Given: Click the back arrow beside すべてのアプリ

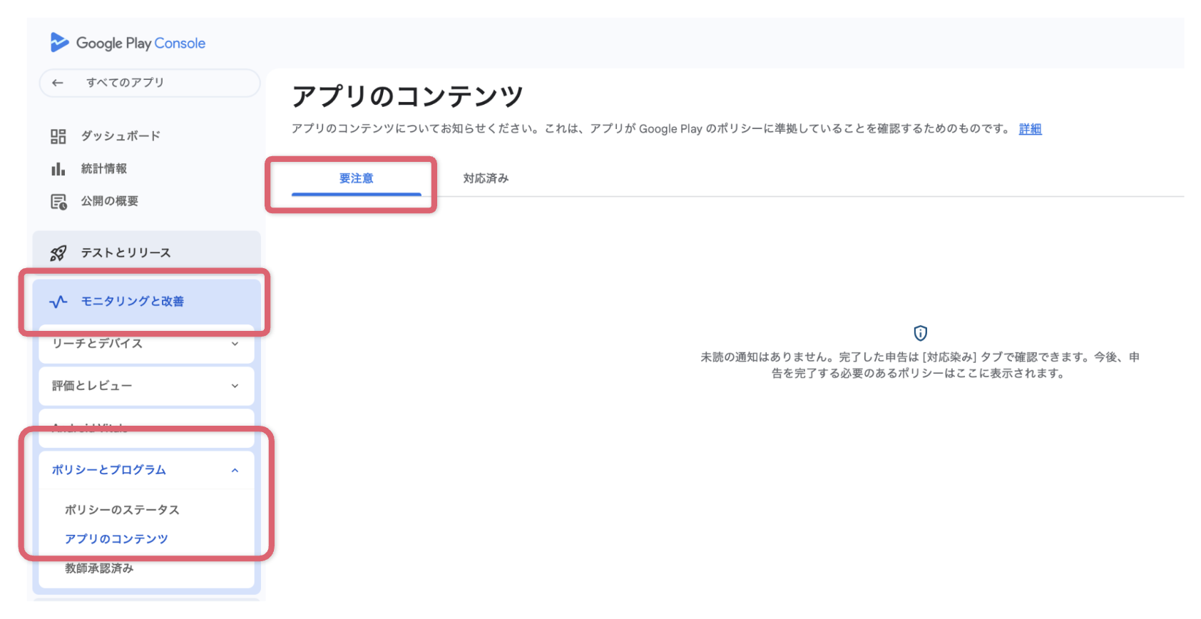Looking at the screenshot, I should click(58, 83).
